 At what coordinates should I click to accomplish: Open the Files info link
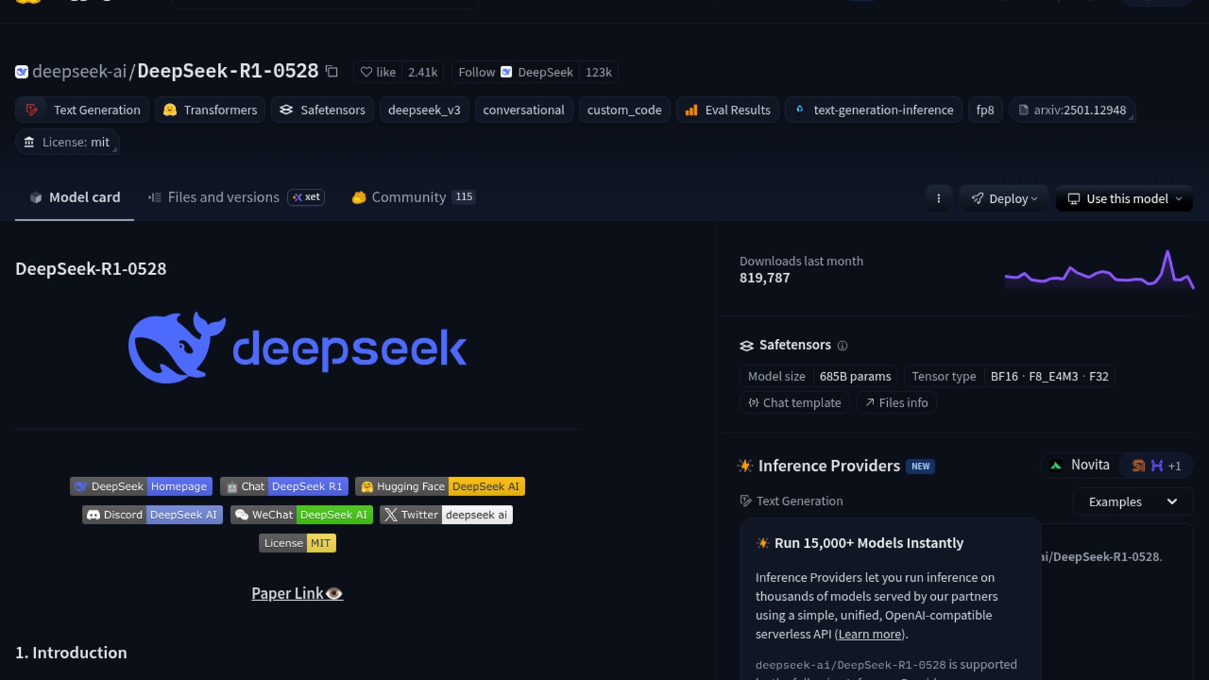[x=896, y=403]
